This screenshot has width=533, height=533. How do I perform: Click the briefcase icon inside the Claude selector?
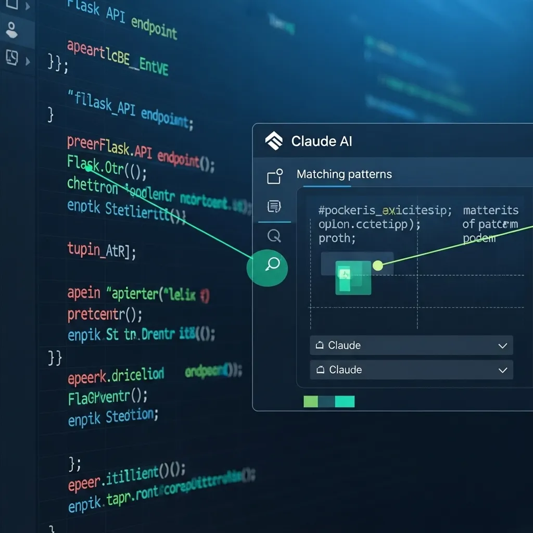click(x=319, y=345)
